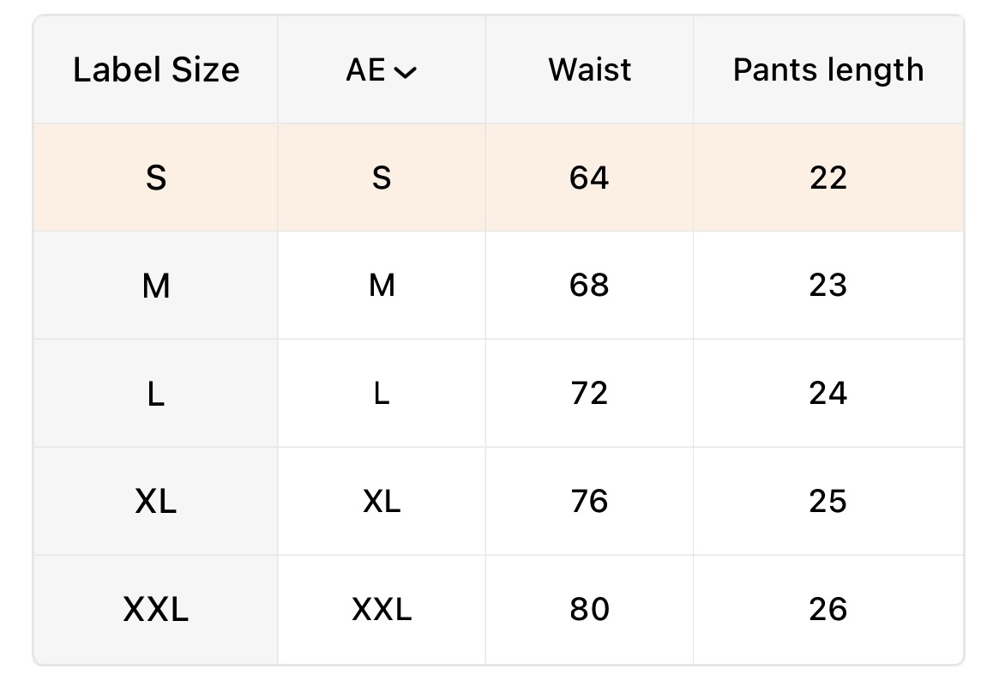The image size is (987, 675).
Task: Click waist value 72
Action: tap(589, 394)
